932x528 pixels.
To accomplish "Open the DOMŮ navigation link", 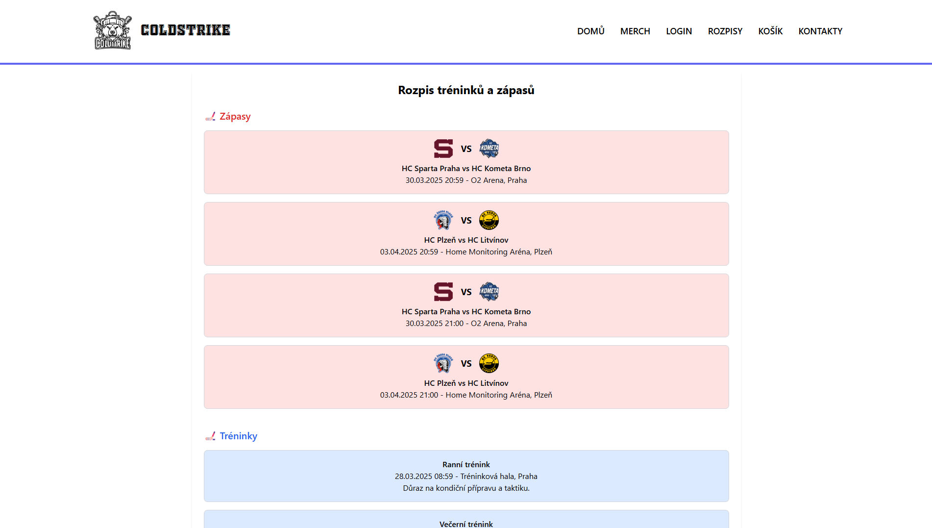I will (590, 31).
